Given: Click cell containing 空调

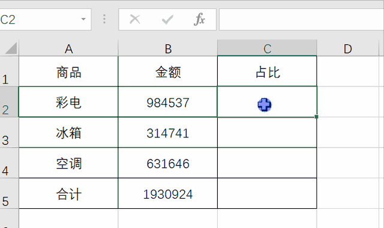Looking at the screenshot, I should tap(68, 163).
